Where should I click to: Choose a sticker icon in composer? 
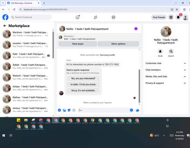(69, 110)
